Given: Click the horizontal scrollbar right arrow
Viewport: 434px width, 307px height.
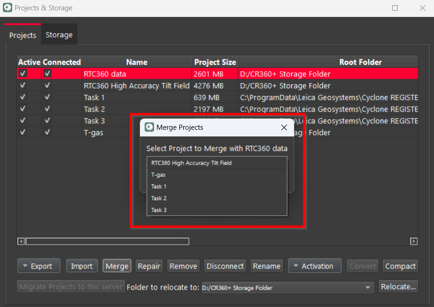Looking at the screenshot, I should point(414,241).
